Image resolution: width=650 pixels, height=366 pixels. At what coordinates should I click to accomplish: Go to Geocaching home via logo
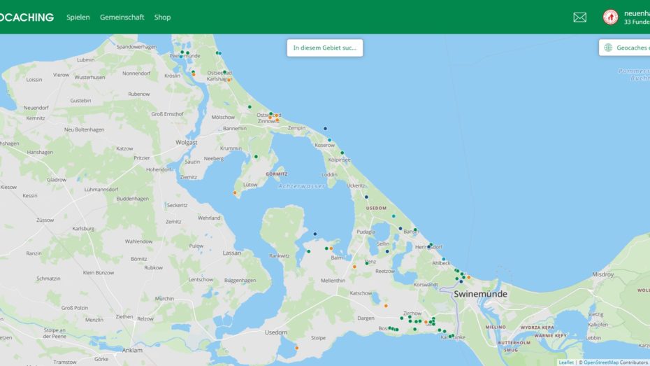[27, 17]
